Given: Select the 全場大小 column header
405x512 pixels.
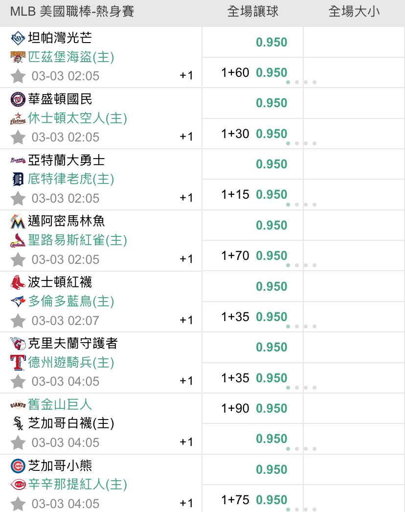Looking at the screenshot, I should [x=354, y=12].
